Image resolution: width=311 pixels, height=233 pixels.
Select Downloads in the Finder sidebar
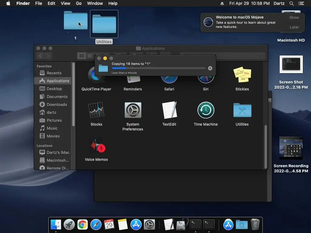(53, 105)
